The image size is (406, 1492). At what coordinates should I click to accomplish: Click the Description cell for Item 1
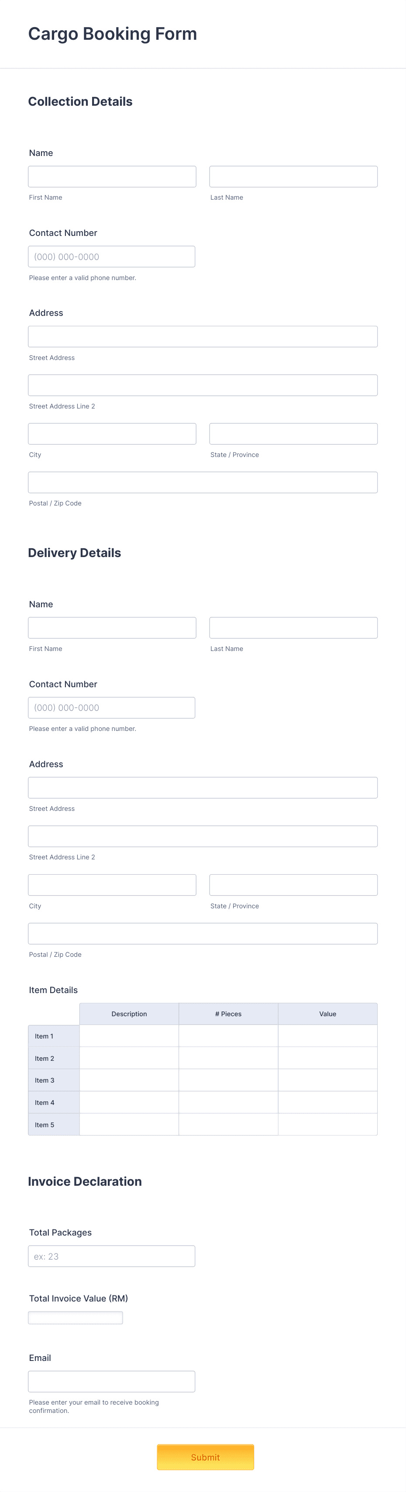[129, 1036]
